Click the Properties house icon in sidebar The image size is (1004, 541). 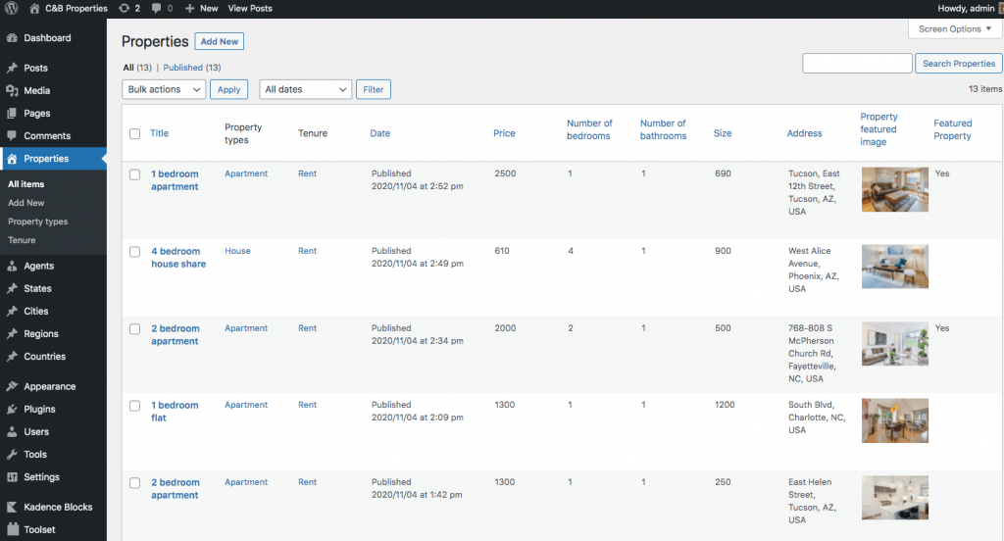[x=12, y=159]
